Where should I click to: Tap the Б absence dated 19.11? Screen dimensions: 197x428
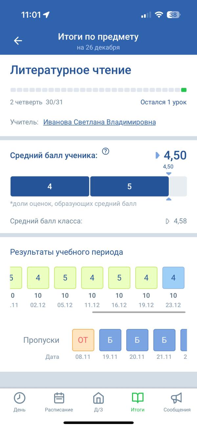click(x=110, y=340)
